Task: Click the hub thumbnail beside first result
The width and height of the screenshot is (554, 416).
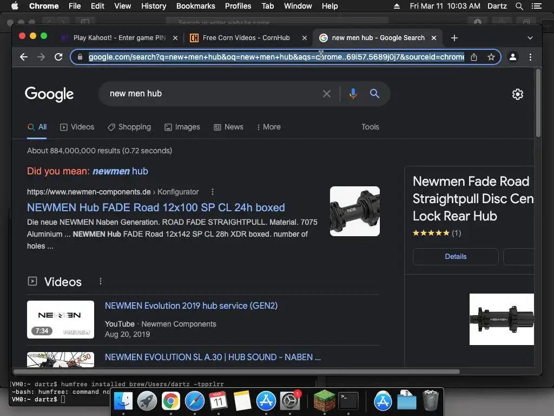Action: [x=355, y=211]
